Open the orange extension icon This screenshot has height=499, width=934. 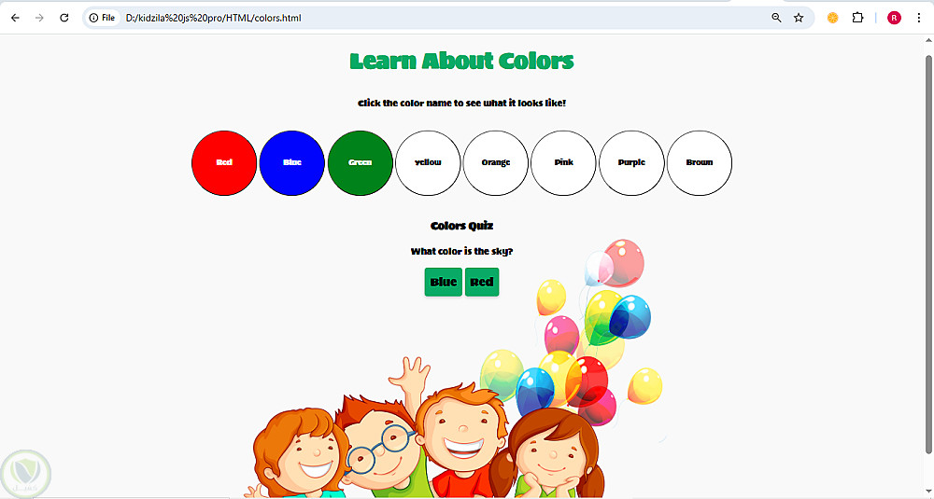[x=833, y=18]
